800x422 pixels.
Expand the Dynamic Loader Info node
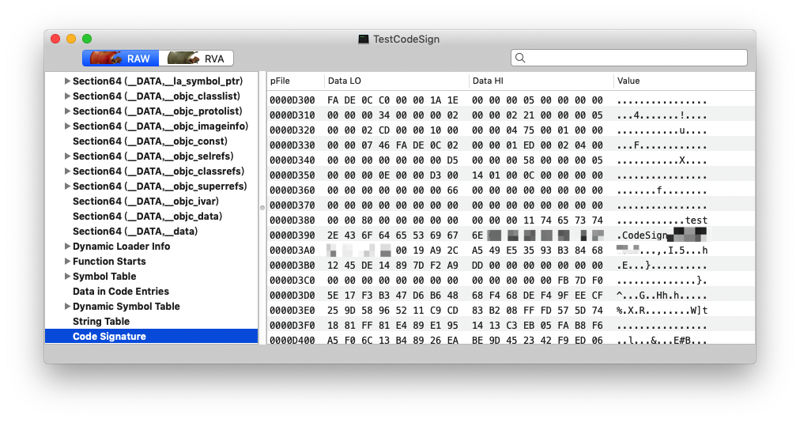[x=67, y=246]
